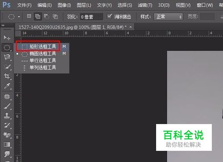Open the 样式 style dropdown
The width and height of the screenshot is (223, 162).
[168, 17]
